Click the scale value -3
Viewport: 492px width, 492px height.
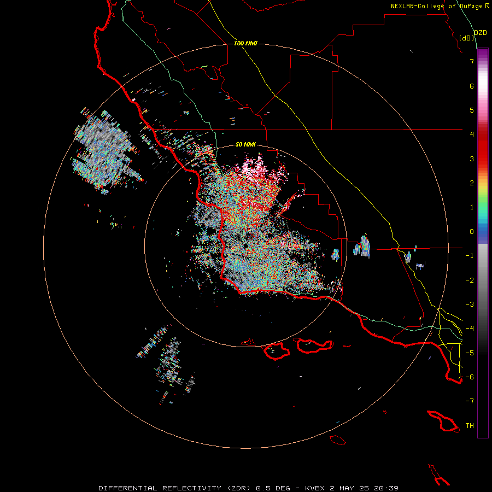click(470, 304)
